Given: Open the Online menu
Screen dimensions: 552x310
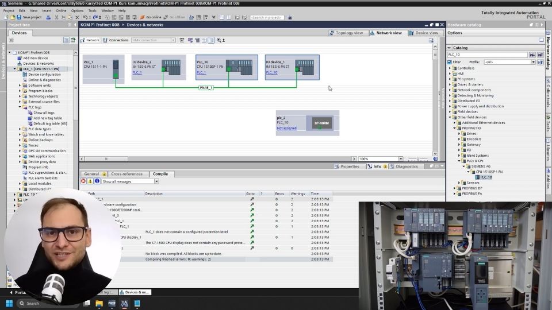Looking at the screenshot, I should pyautogui.click(x=61, y=10).
